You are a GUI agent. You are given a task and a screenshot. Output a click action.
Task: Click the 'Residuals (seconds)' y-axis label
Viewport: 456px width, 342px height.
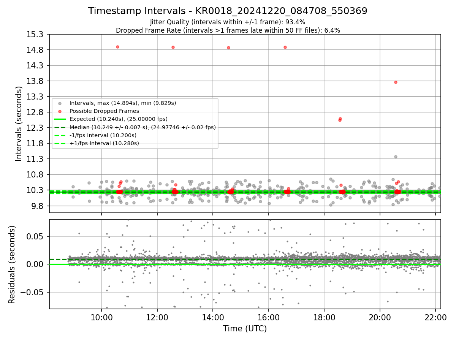point(12,264)
